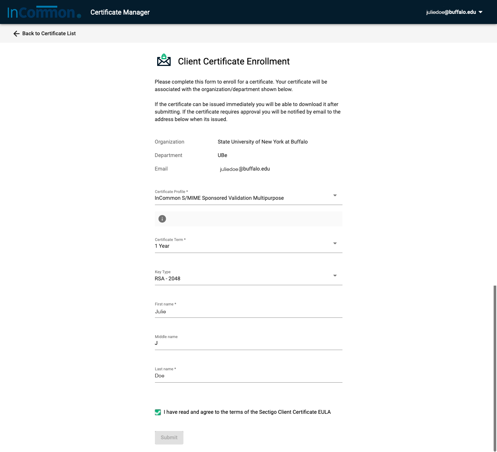497x452 pixels.
Task: Click the account menu caret arrow
Action: pos(480,12)
